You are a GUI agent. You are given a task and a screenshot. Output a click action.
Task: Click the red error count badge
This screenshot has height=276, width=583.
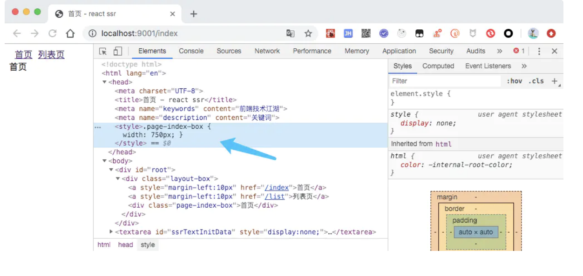pos(519,51)
